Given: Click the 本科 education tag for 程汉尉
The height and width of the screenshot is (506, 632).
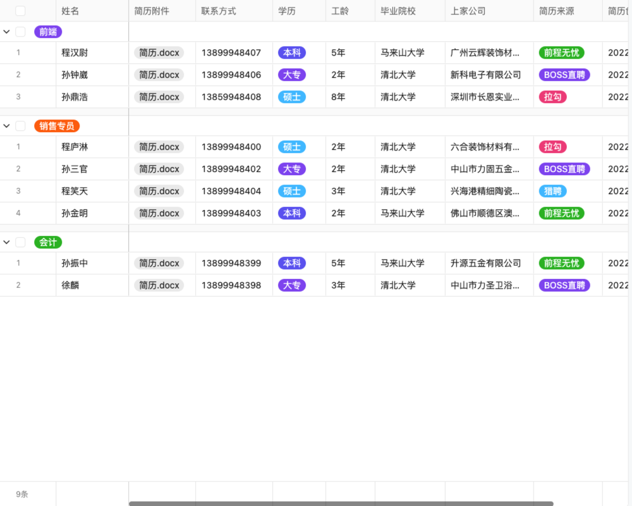Looking at the screenshot, I should (x=291, y=52).
